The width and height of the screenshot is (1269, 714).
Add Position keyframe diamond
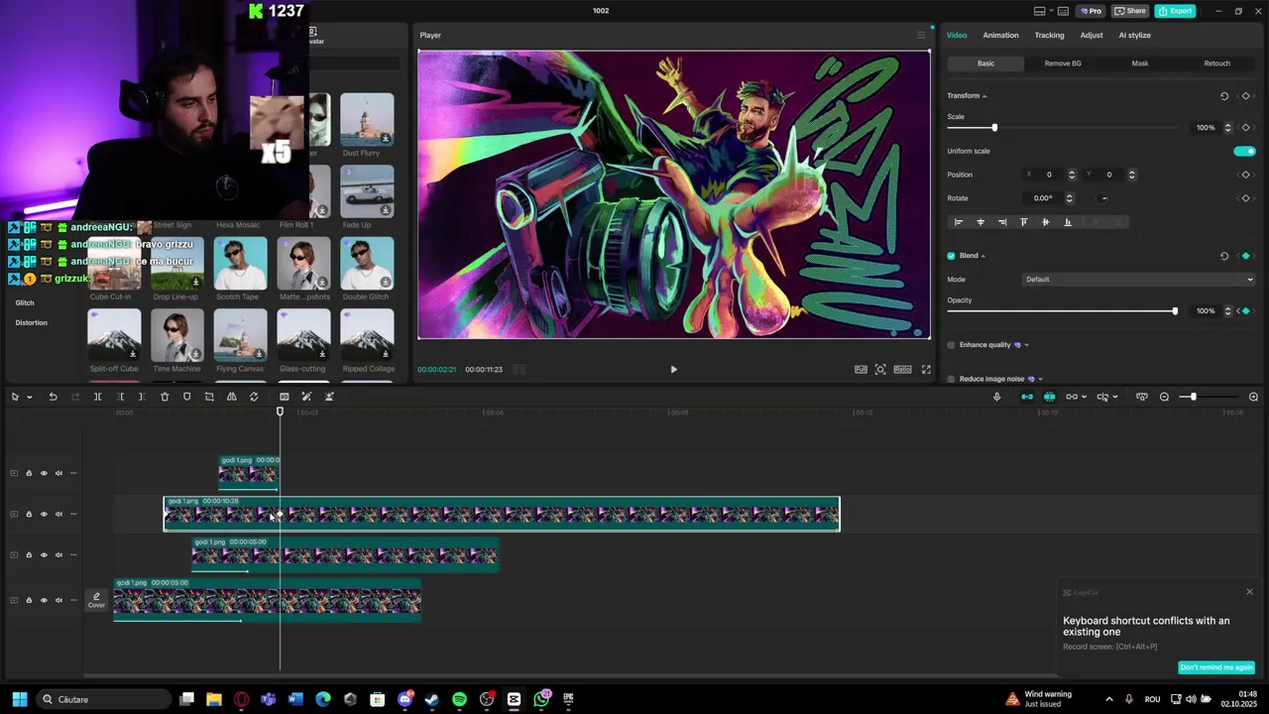[x=1246, y=175]
